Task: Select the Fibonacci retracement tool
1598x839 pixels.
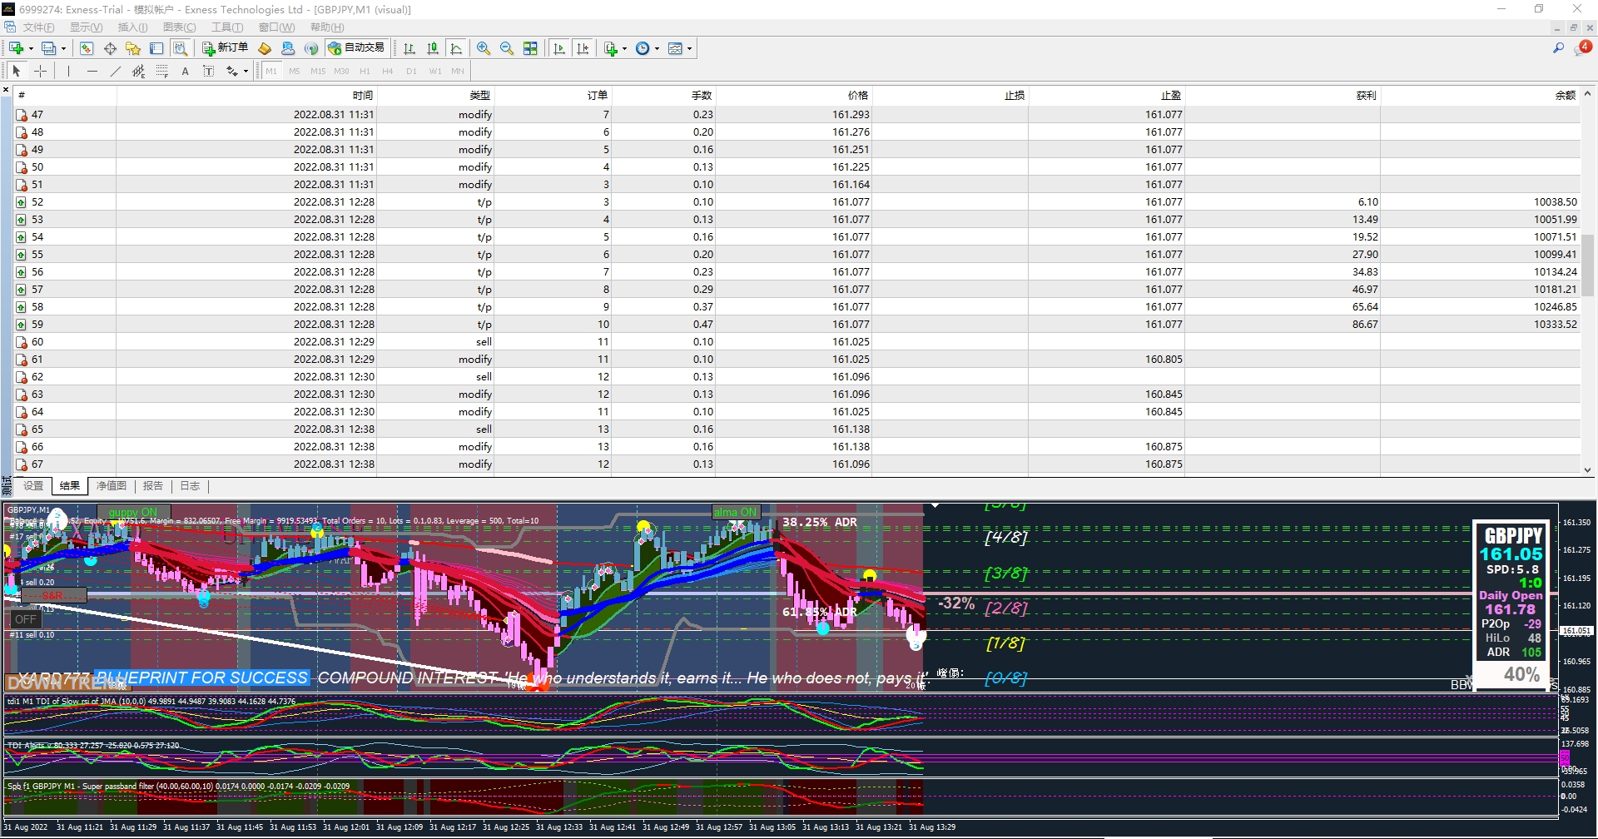Action: coord(161,72)
